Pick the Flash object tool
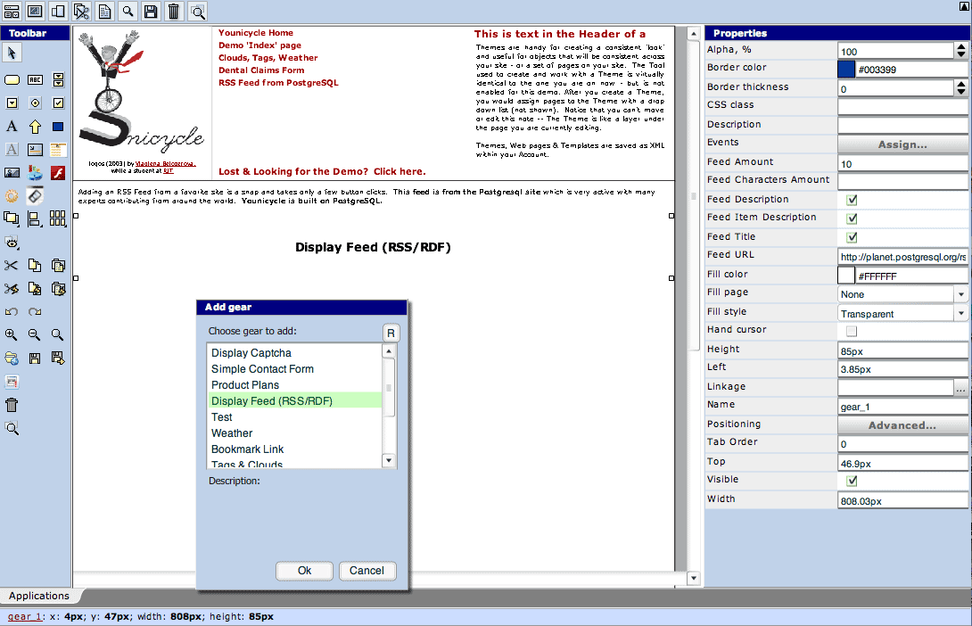972x626 pixels. [58, 173]
